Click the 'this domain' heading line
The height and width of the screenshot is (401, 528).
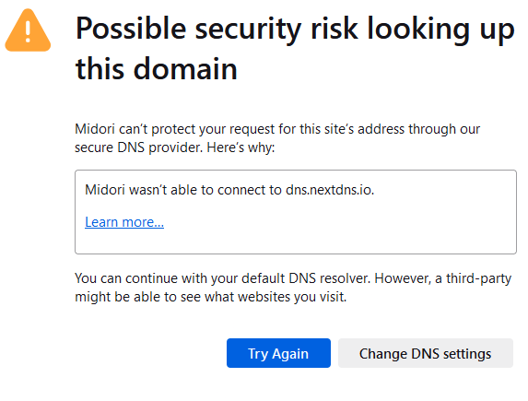click(x=157, y=68)
